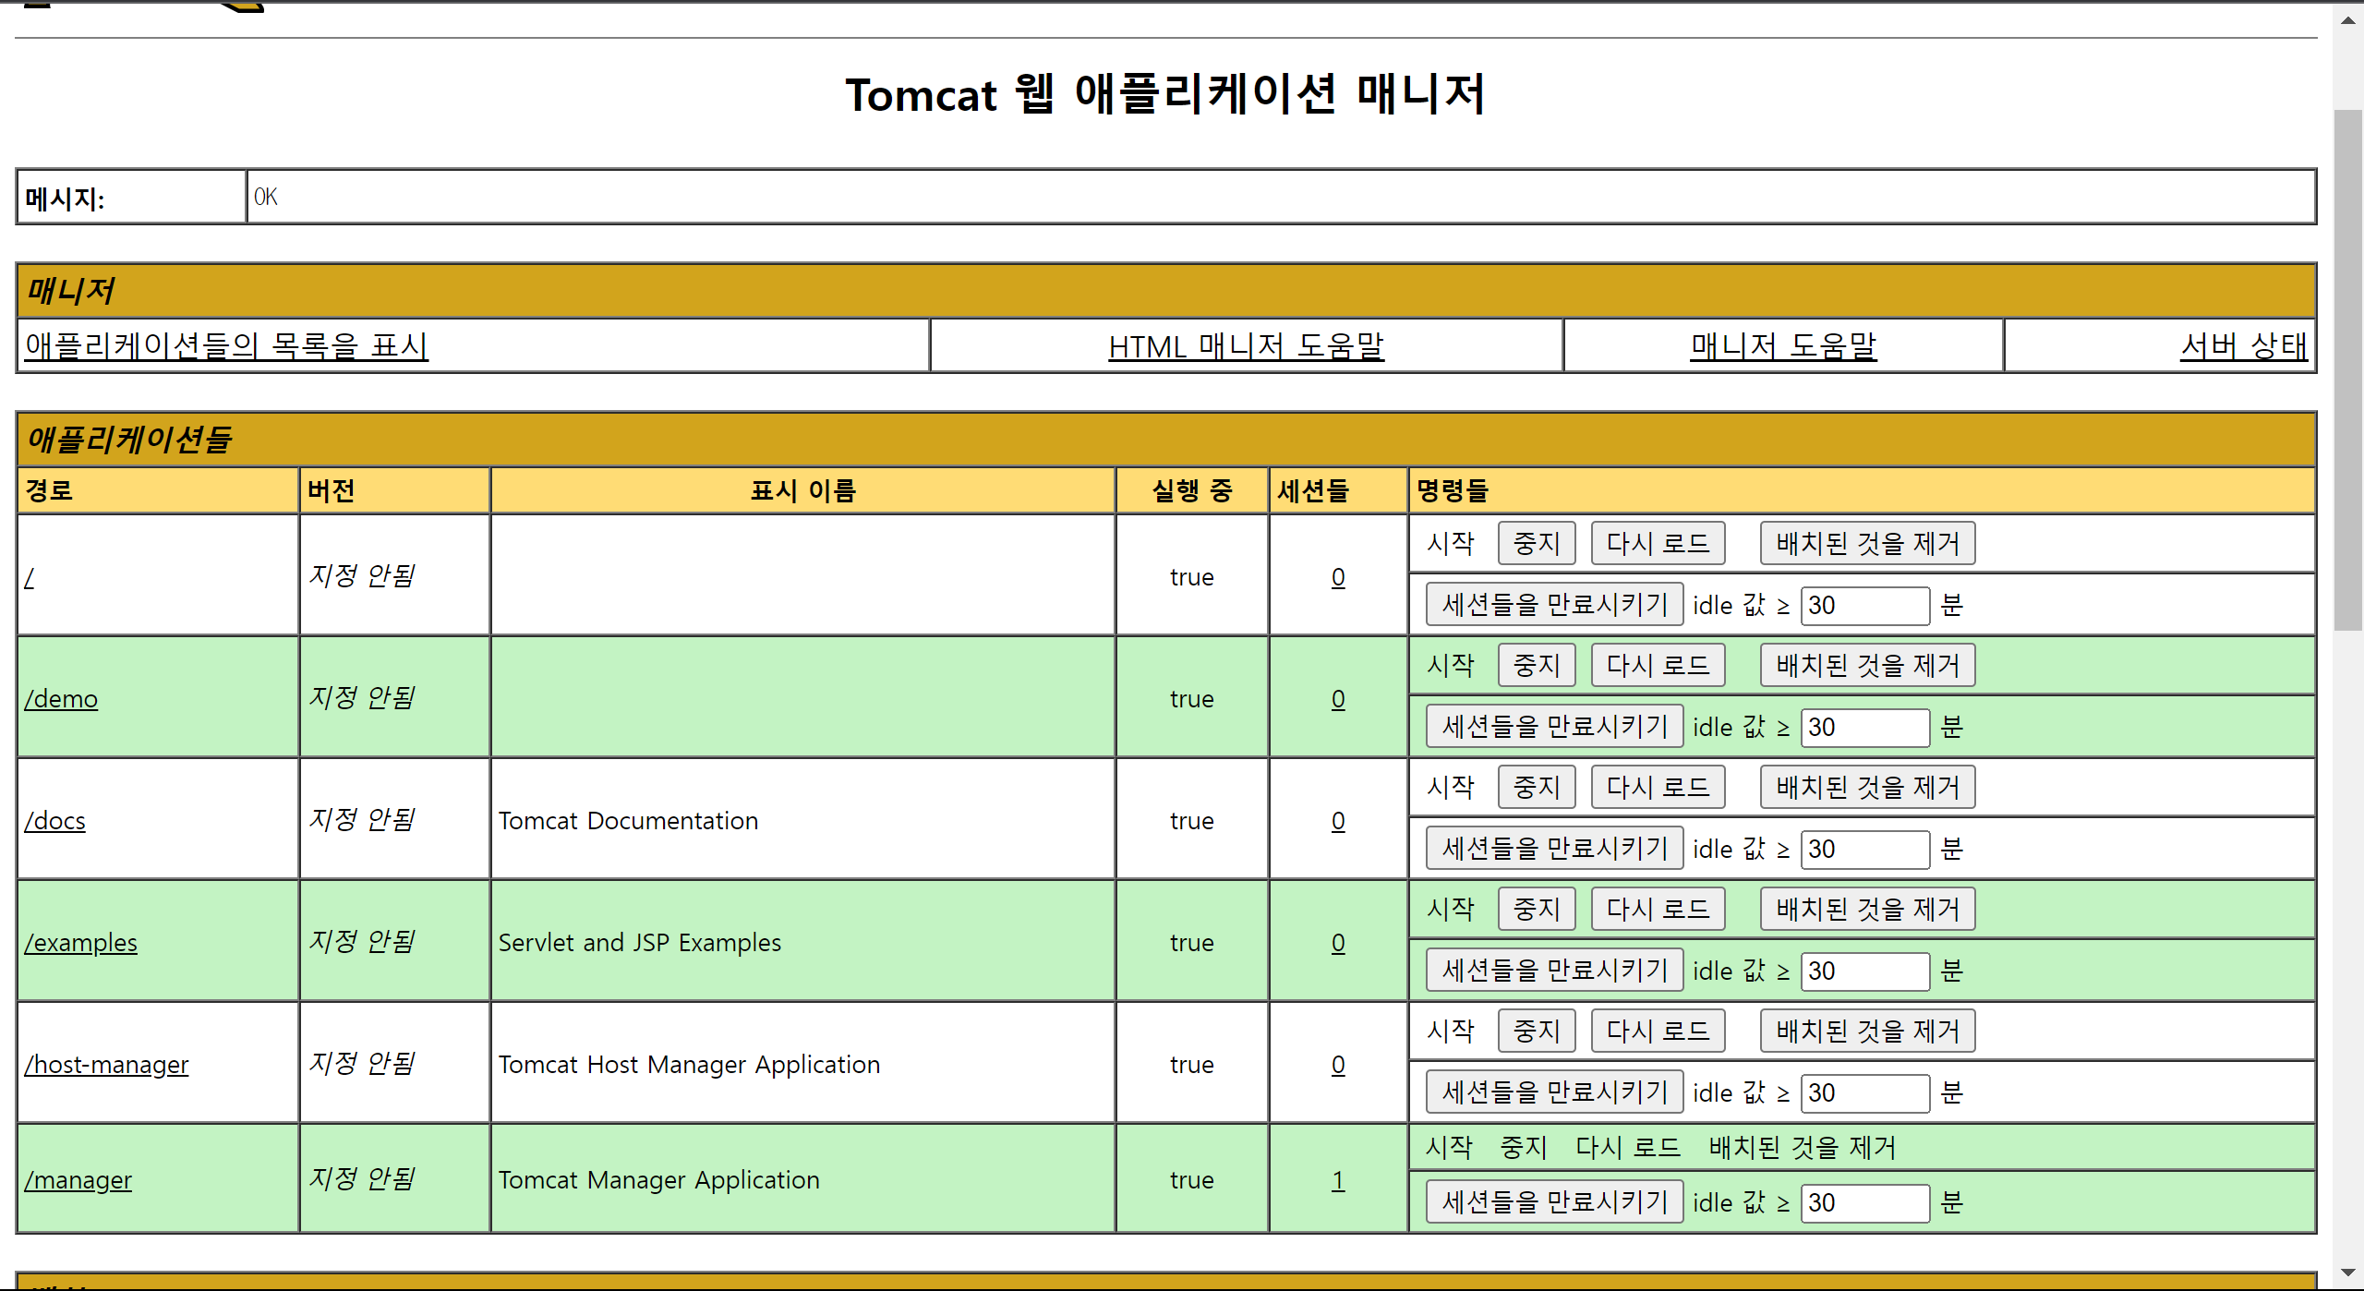
Task: Click 중지 button for /demo application
Action: (1537, 665)
